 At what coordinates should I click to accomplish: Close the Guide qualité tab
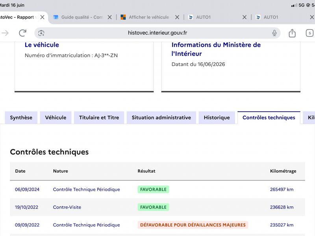(110, 17)
